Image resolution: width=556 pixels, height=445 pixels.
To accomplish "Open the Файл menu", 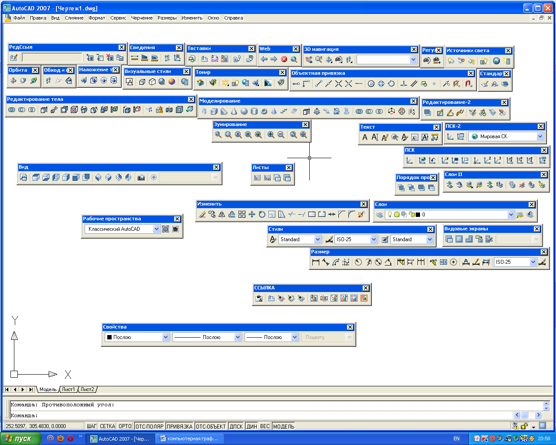I will [19, 18].
